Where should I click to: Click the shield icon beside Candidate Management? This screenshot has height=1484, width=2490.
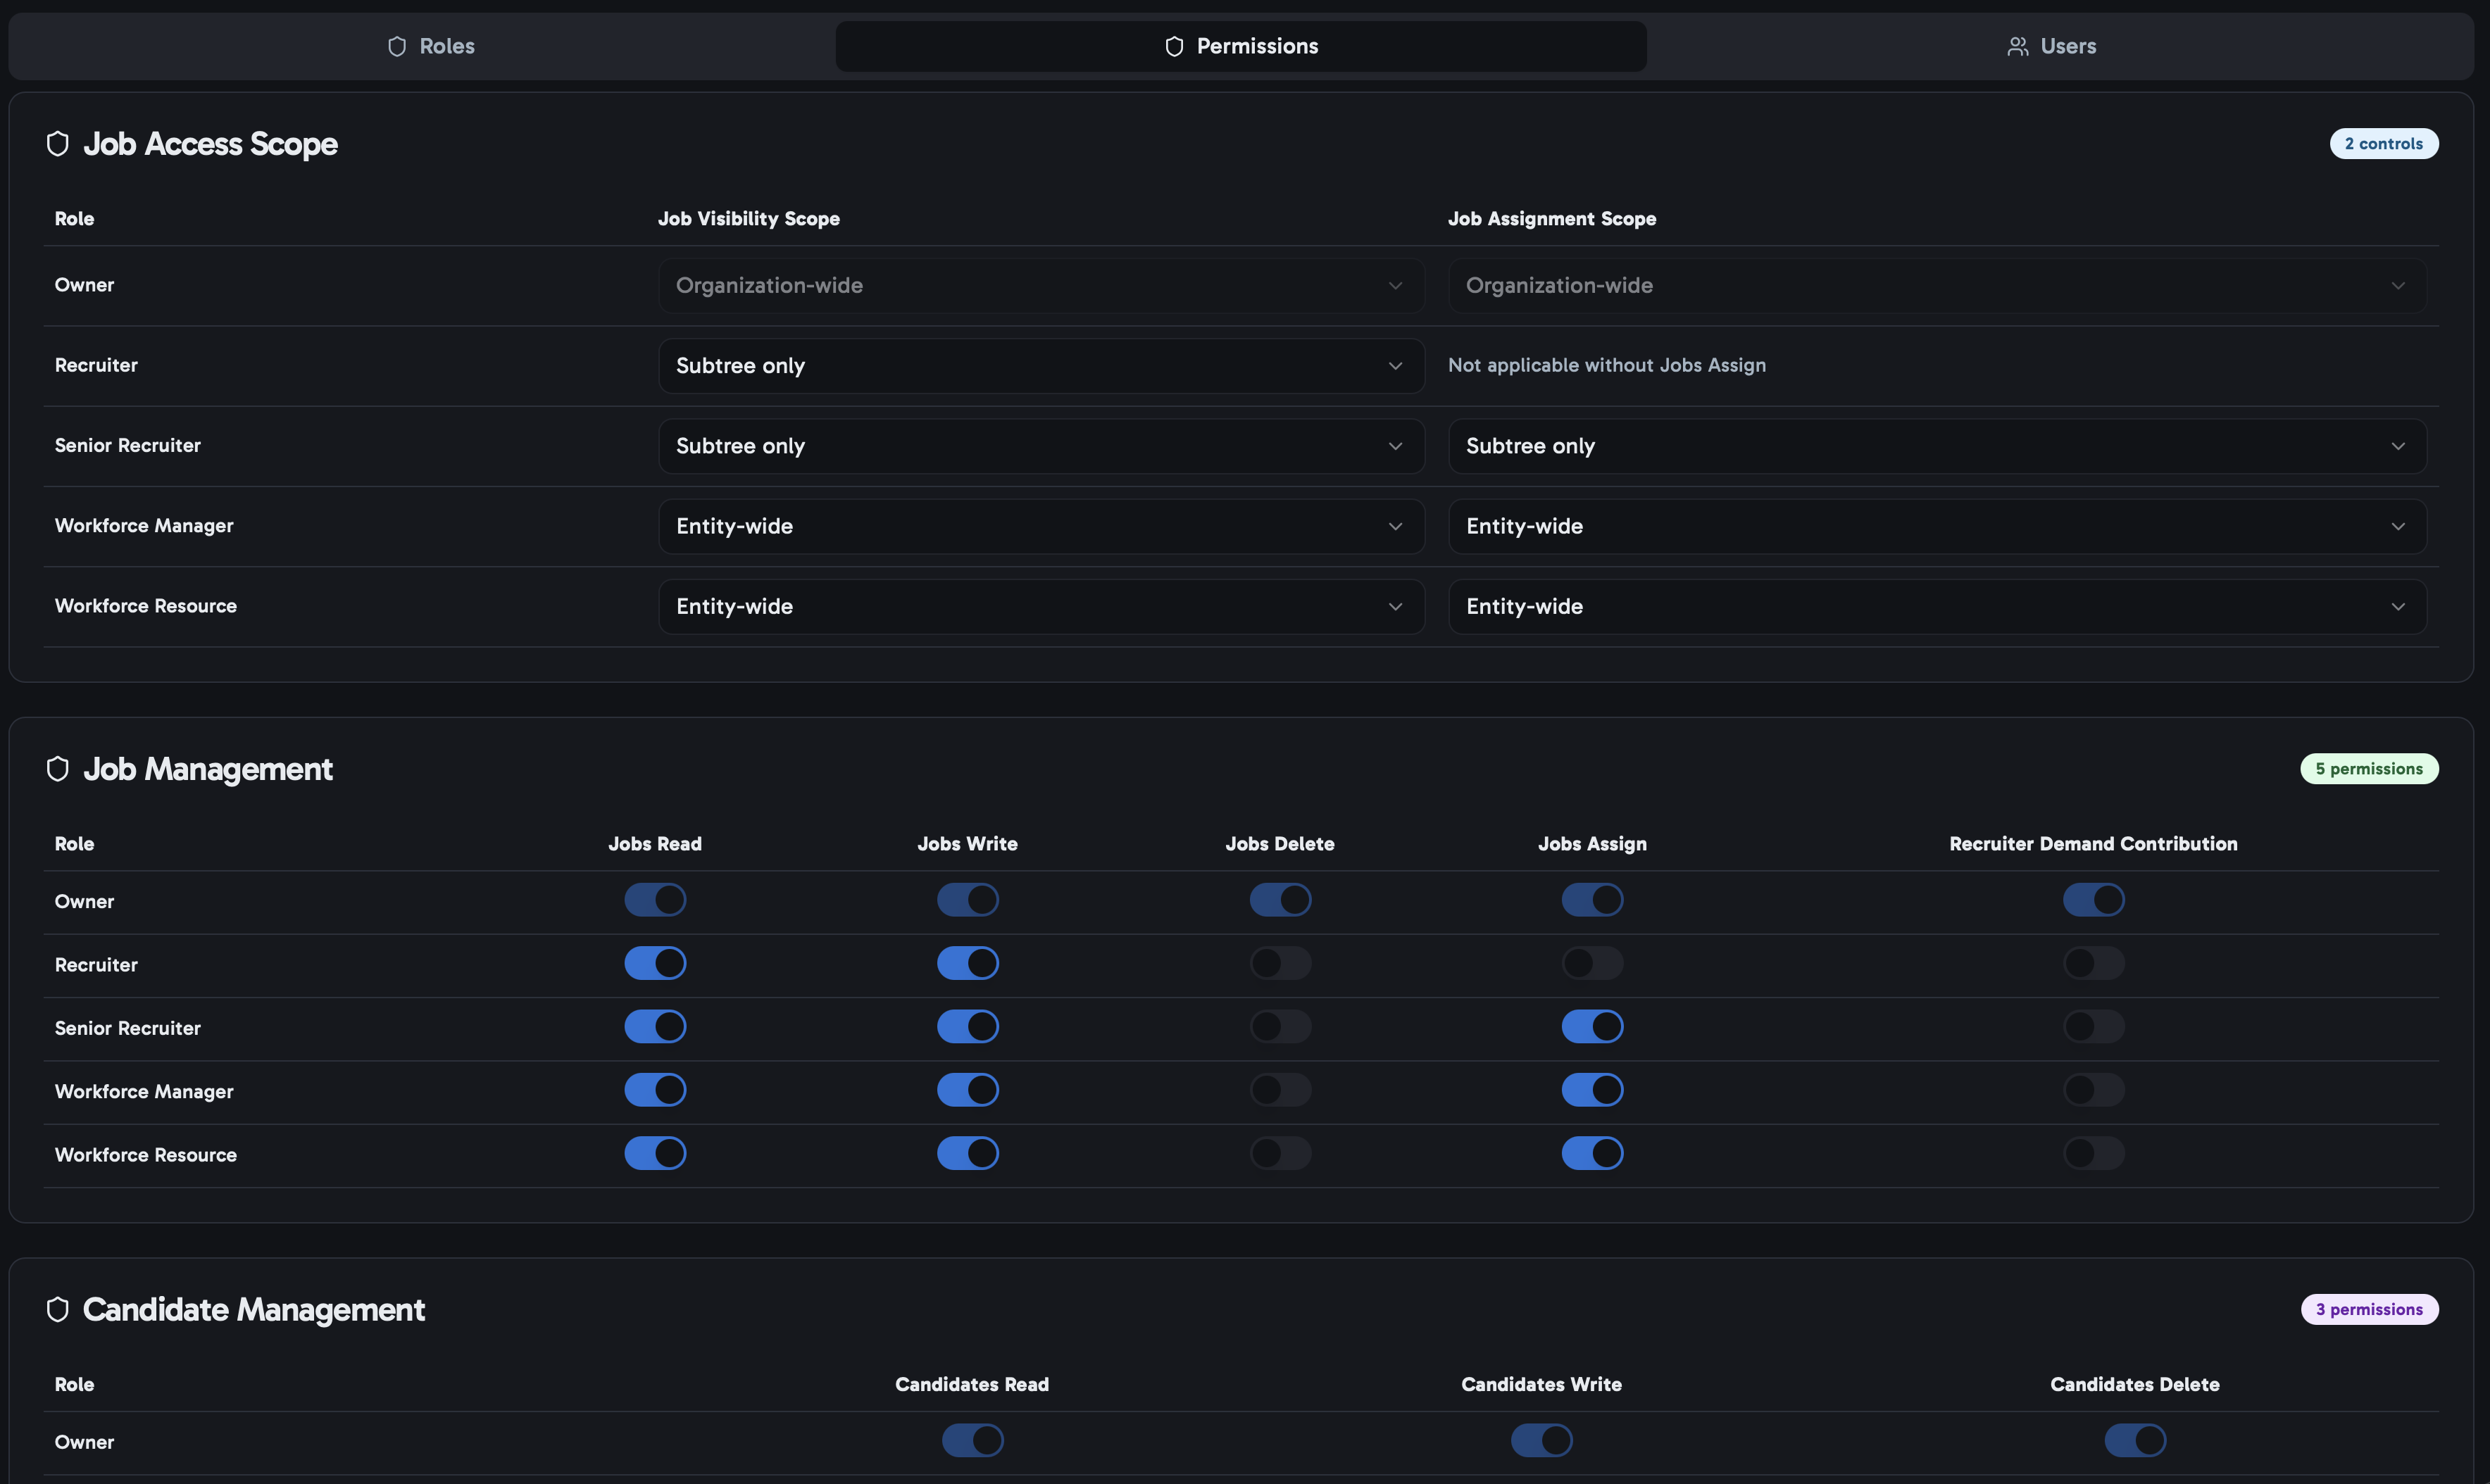pos(58,1310)
